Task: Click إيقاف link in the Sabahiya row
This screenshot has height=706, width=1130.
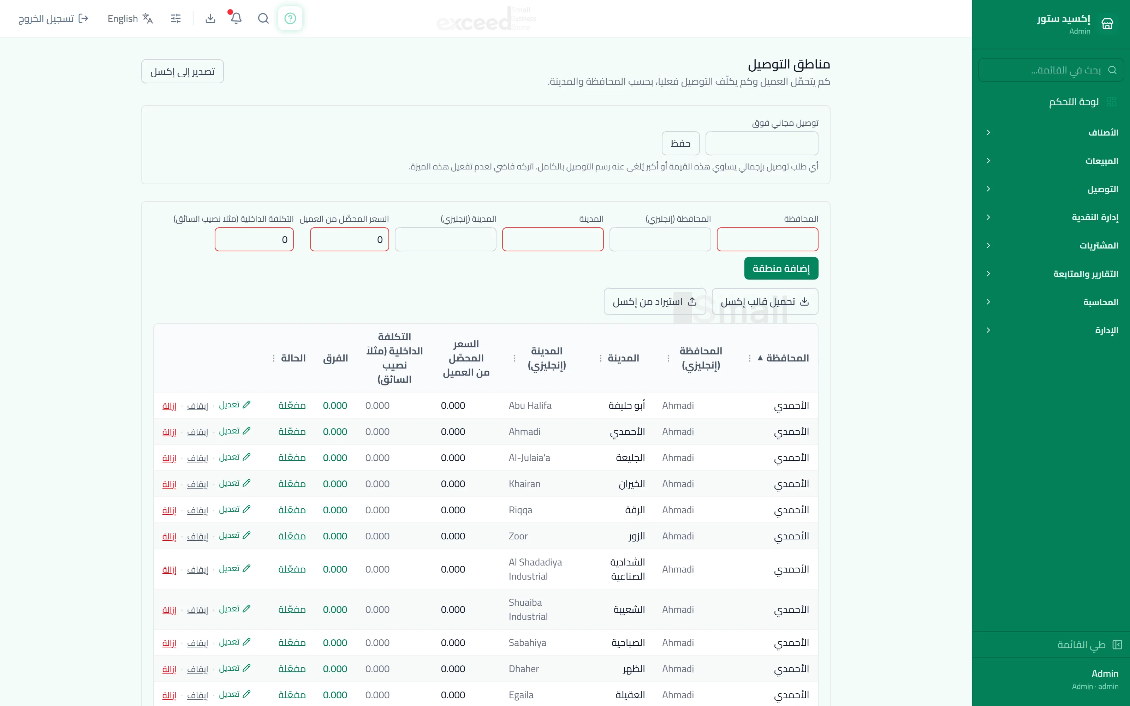Action: tap(197, 643)
